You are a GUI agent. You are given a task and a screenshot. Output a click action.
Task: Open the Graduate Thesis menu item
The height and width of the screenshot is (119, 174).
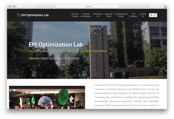pos(108,15)
